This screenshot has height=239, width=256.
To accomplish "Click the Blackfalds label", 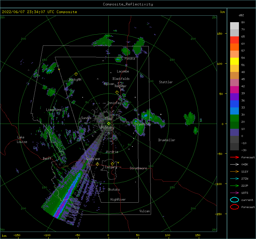I will [121, 79].
